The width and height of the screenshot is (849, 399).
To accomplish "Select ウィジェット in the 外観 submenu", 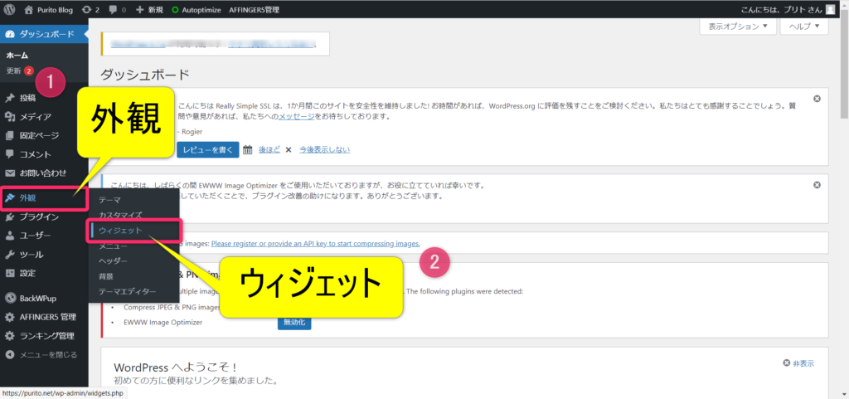I will (120, 231).
